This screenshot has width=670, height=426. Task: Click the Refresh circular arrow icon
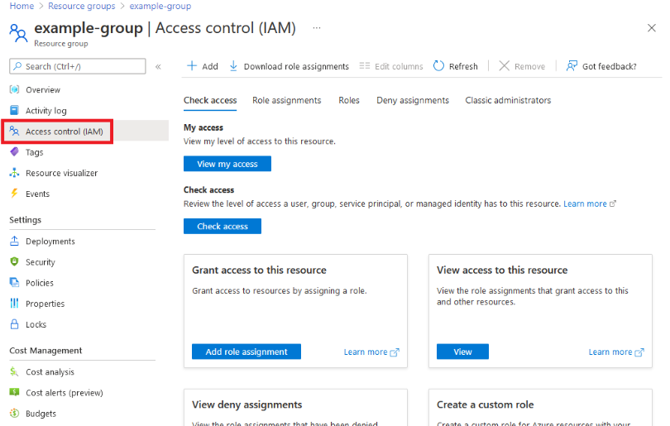point(438,66)
